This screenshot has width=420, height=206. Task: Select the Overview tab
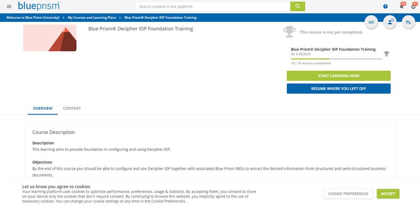[x=42, y=108]
